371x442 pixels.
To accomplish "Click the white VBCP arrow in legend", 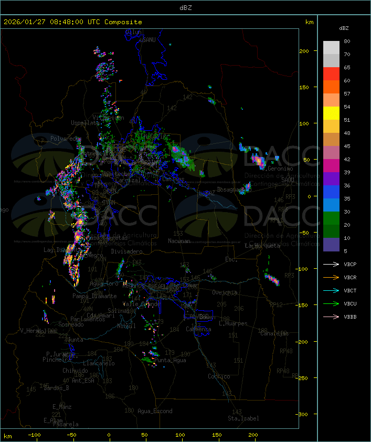I will click(332, 264).
